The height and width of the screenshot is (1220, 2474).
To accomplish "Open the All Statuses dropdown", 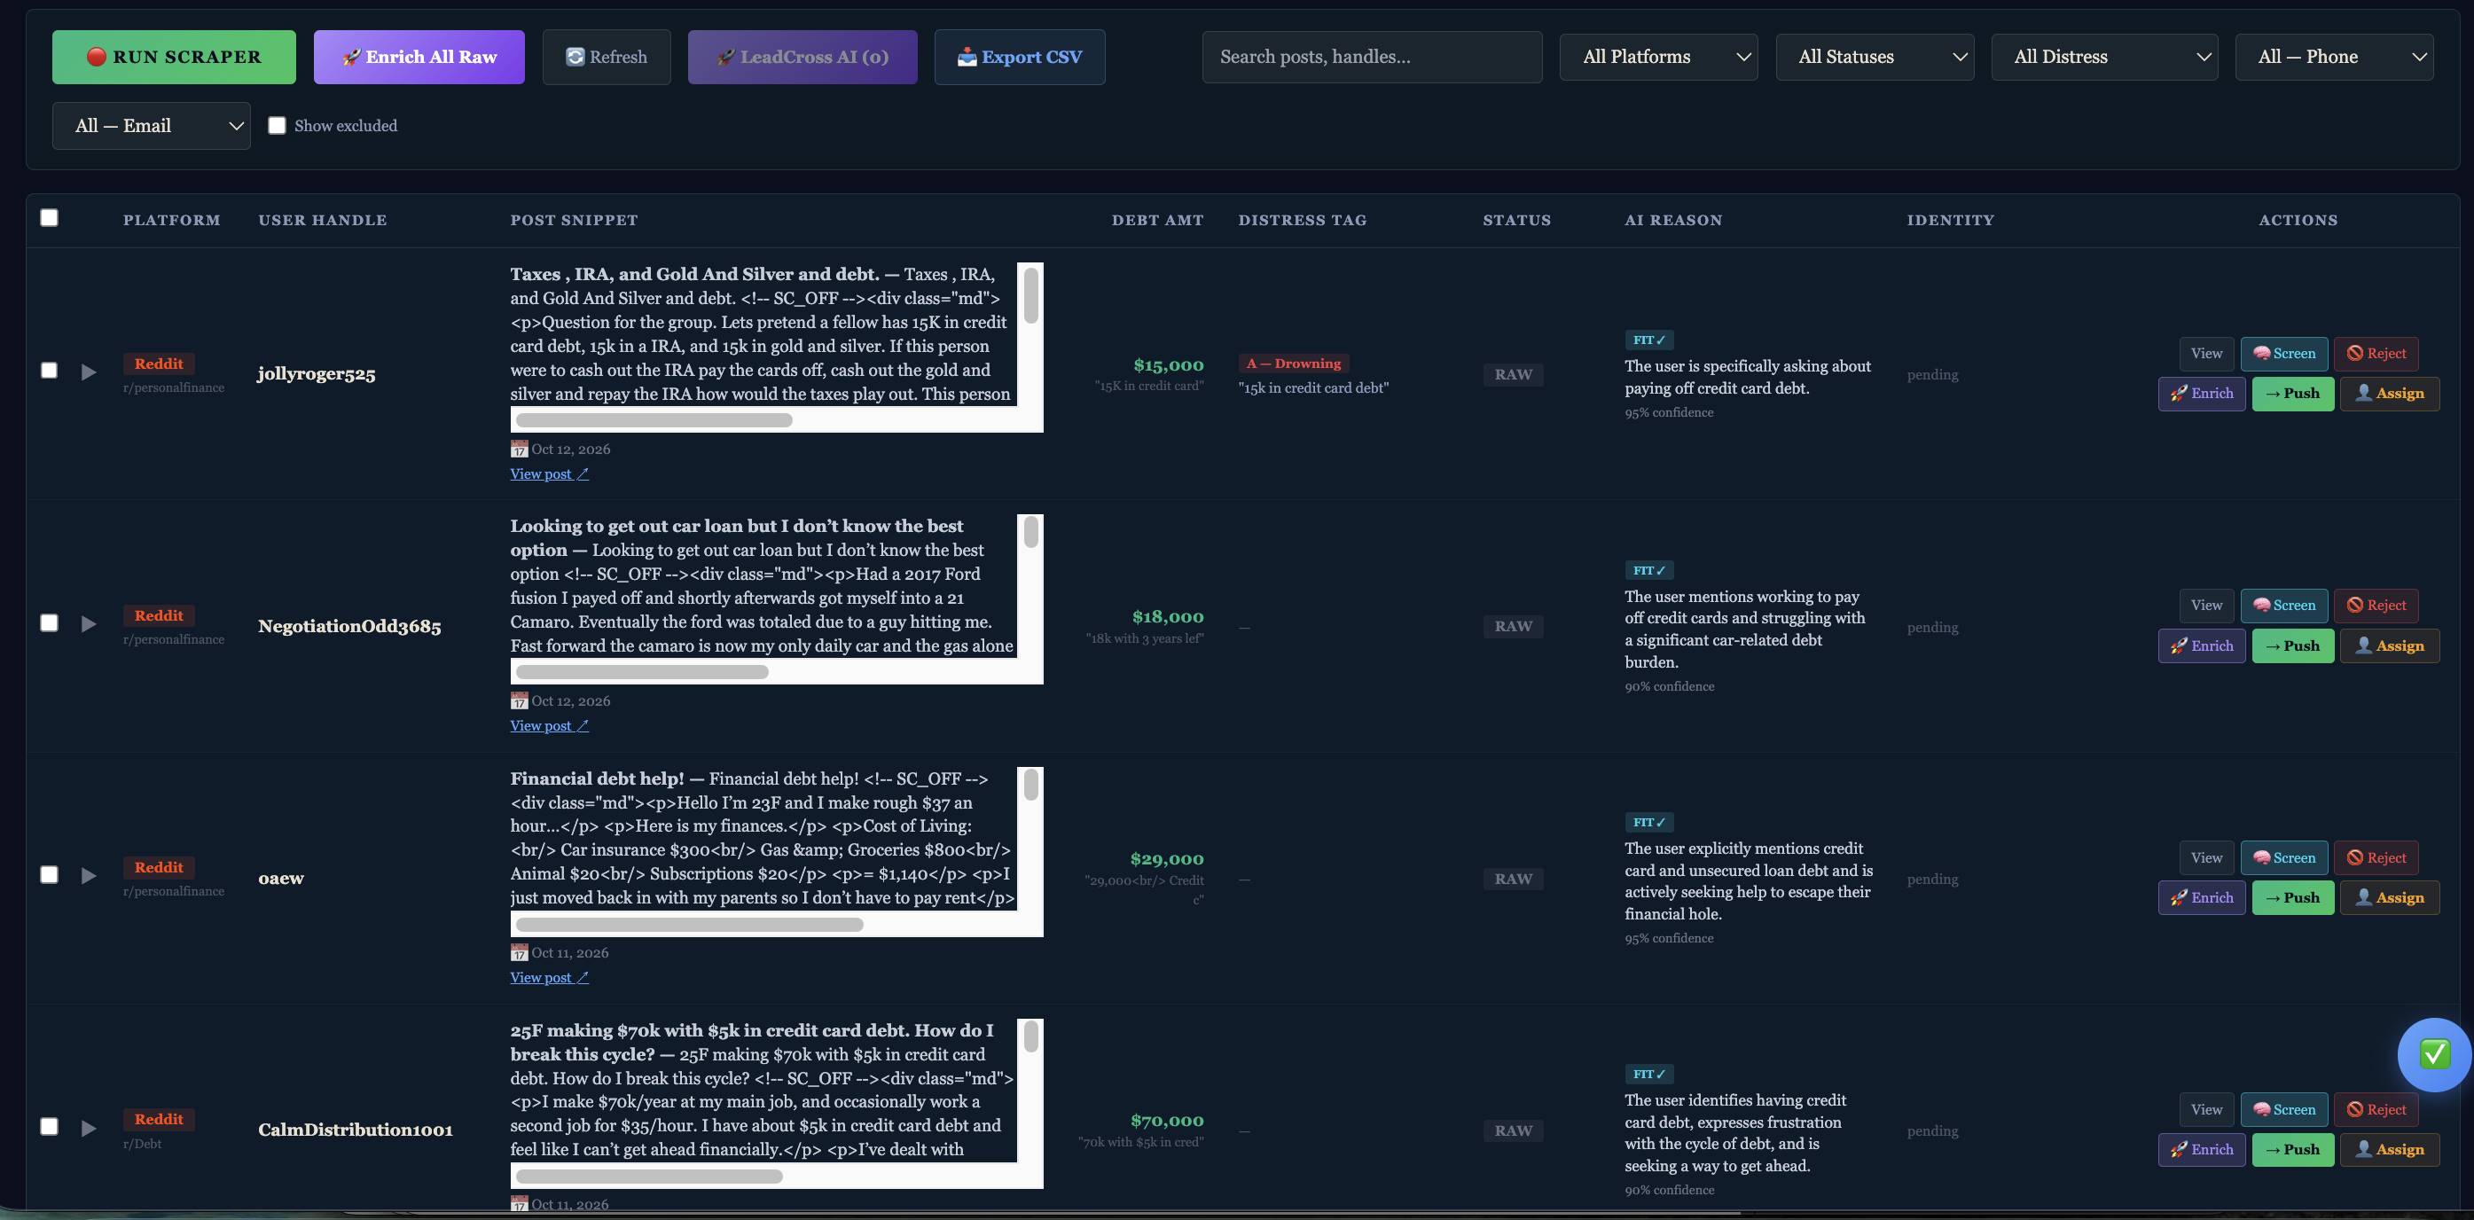I will pyautogui.click(x=1875, y=57).
